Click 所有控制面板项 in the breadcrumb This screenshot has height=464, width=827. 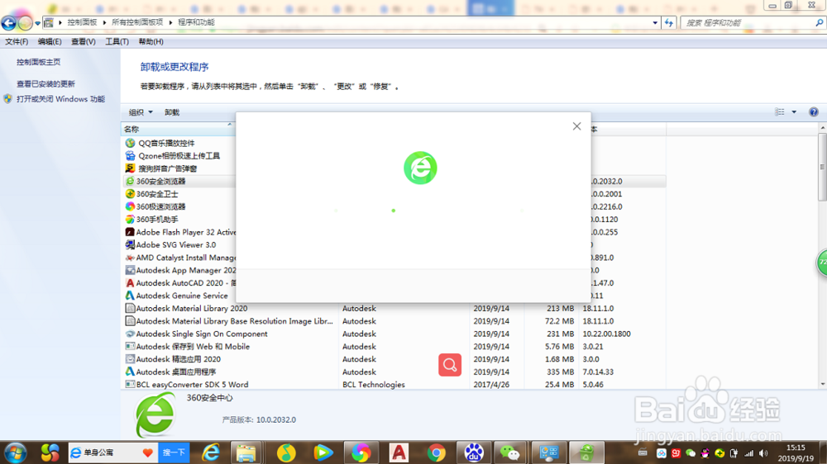point(137,22)
